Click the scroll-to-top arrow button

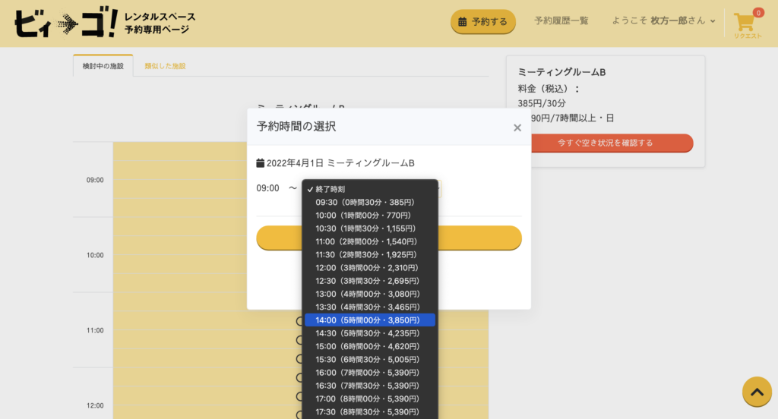coord(757,392)
